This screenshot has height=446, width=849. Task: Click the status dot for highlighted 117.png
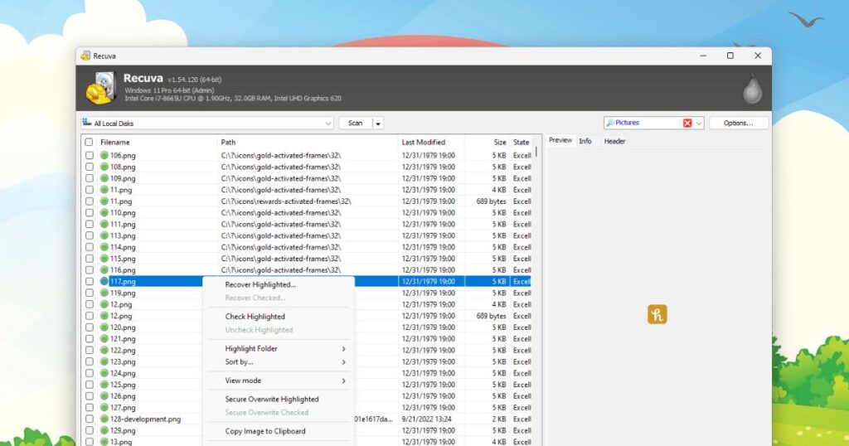(x=104, y=282)
